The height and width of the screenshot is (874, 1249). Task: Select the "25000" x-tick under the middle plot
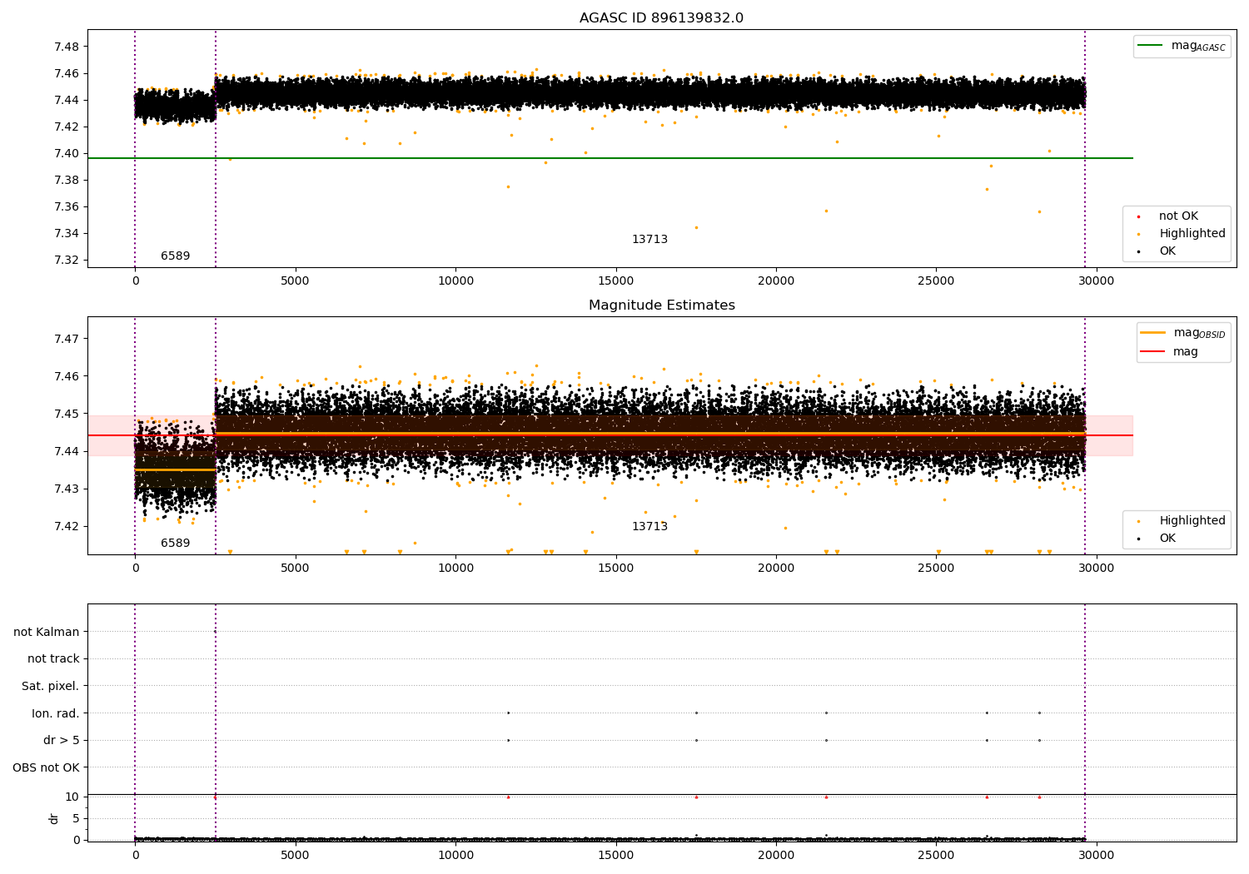click(936, 569)
